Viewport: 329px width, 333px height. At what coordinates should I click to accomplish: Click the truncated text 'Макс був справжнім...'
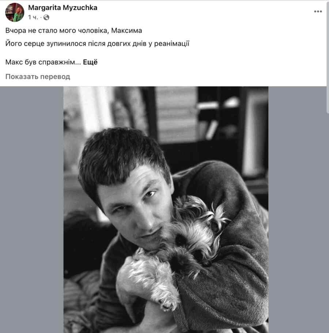pos(43,62)
